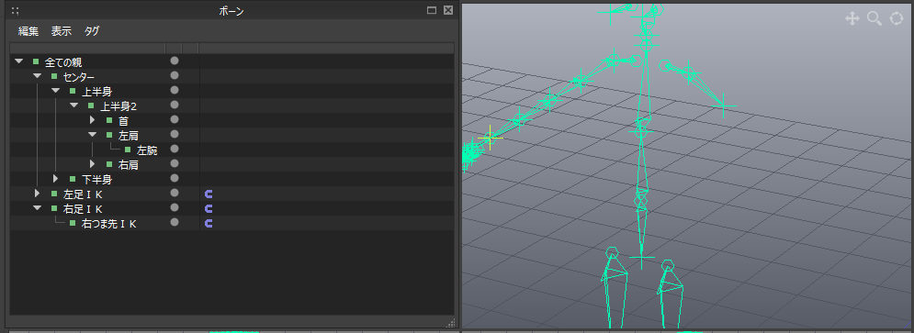Select the 右つま先ＩＫ bone item
The width and height of the screenshot is (914, 333).
[109, 223]
